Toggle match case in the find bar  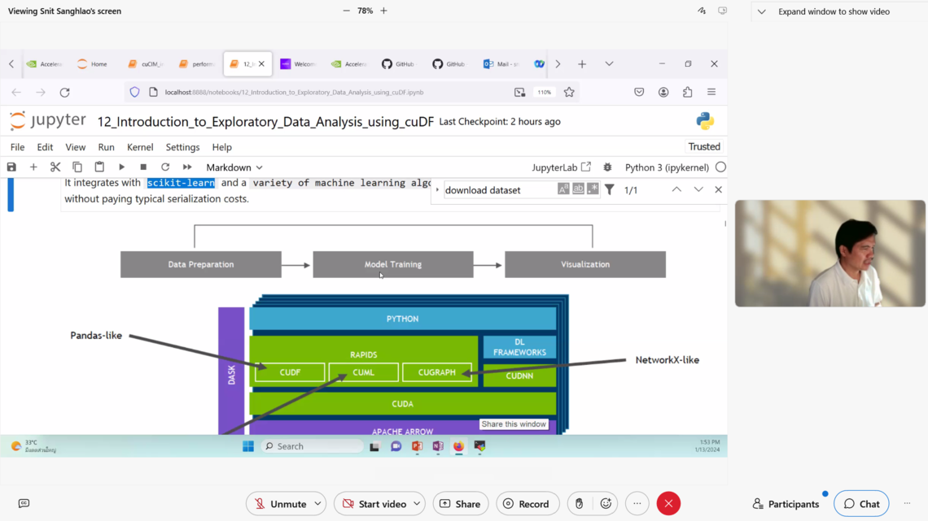(x=563, y=189)
